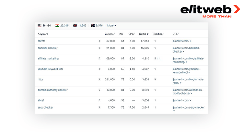This screenshot has height=136, width=243.
Task: Open the 'ahrefs' keyword link
Action: click(42, 41)
